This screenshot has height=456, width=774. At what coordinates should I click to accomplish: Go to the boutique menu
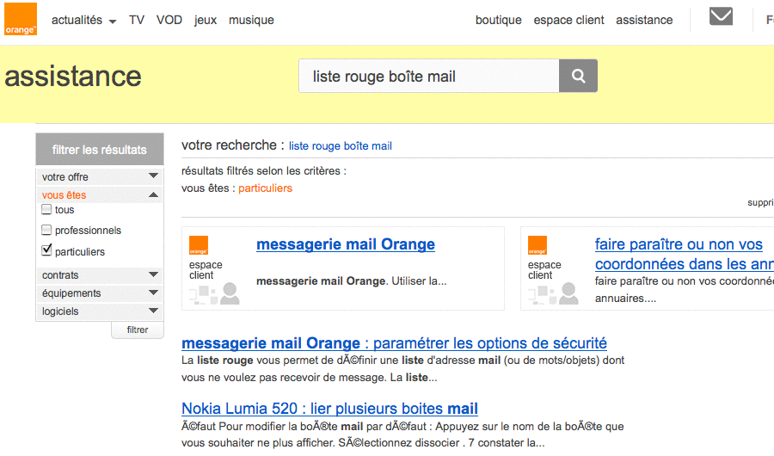[x=499, y=20]
